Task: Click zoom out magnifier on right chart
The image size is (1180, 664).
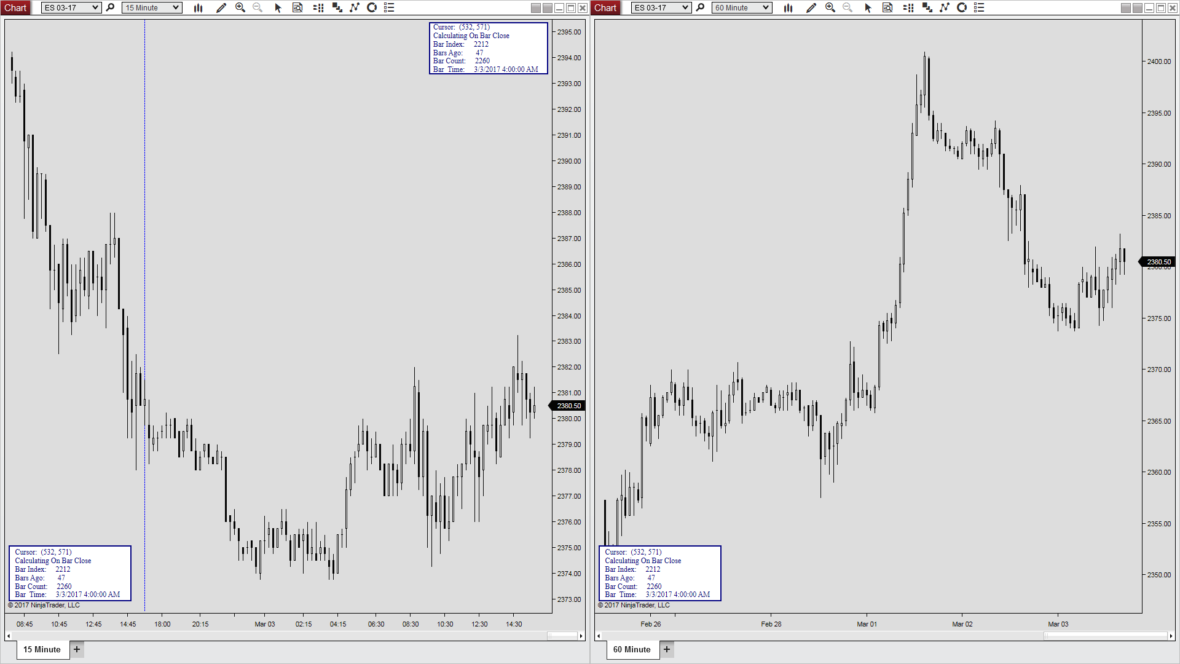Action: pos(848,8)
